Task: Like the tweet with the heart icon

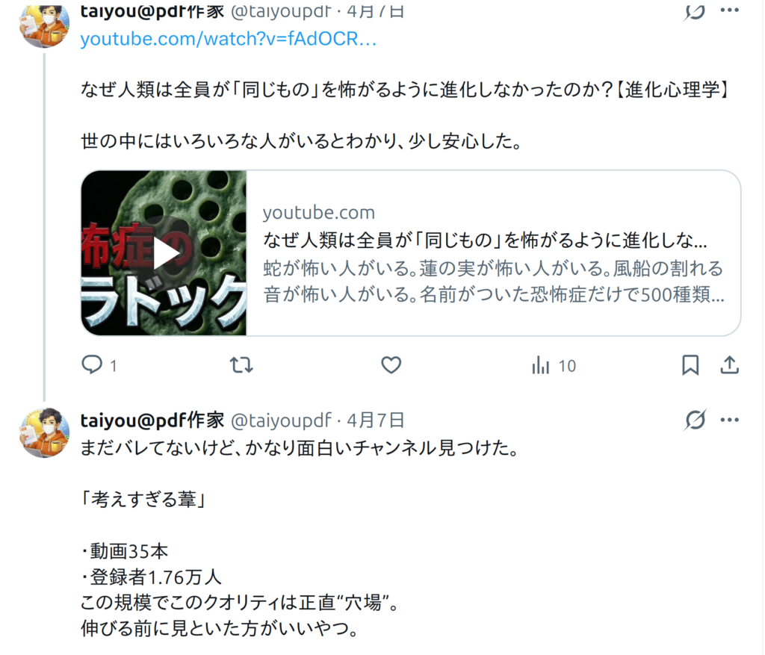Action: pos(391,364)
